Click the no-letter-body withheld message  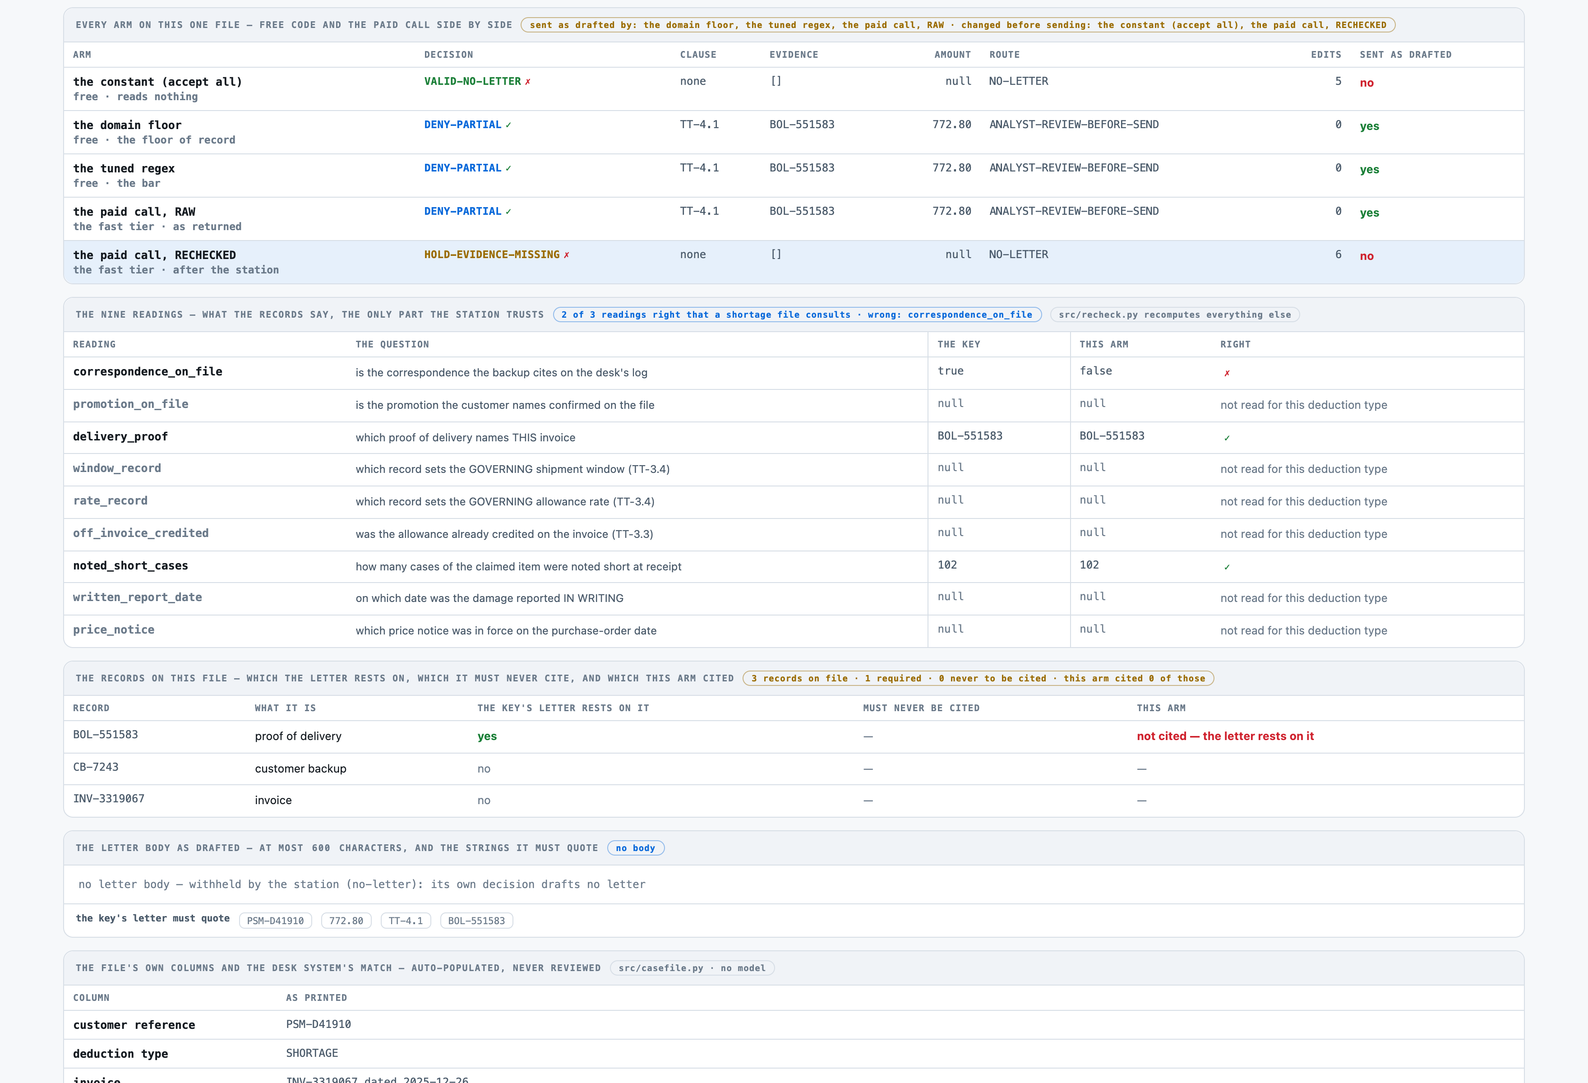coord(362,884)
